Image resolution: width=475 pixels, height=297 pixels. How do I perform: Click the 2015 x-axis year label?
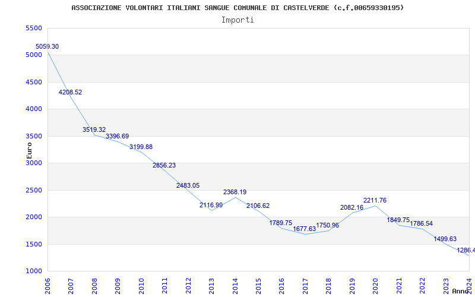point(258,286)
